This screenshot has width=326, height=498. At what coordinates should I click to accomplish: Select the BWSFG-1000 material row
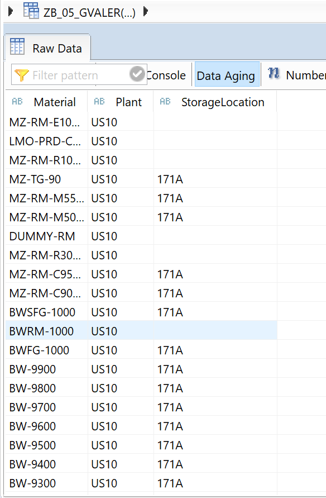coord(141,312)
